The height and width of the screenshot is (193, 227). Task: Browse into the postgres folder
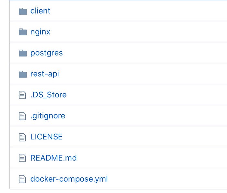click(x=46, y=53)
